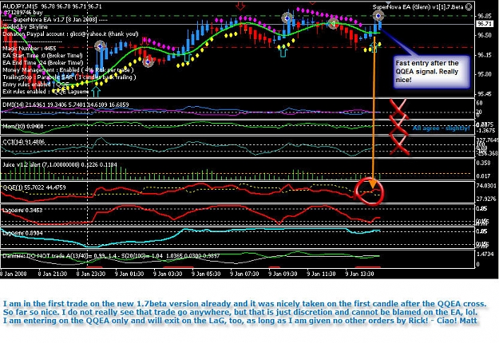Viewport: 499px width, 343px height.
Task: Click the 27.9276 QQE scale value
Action: point(486,199)
